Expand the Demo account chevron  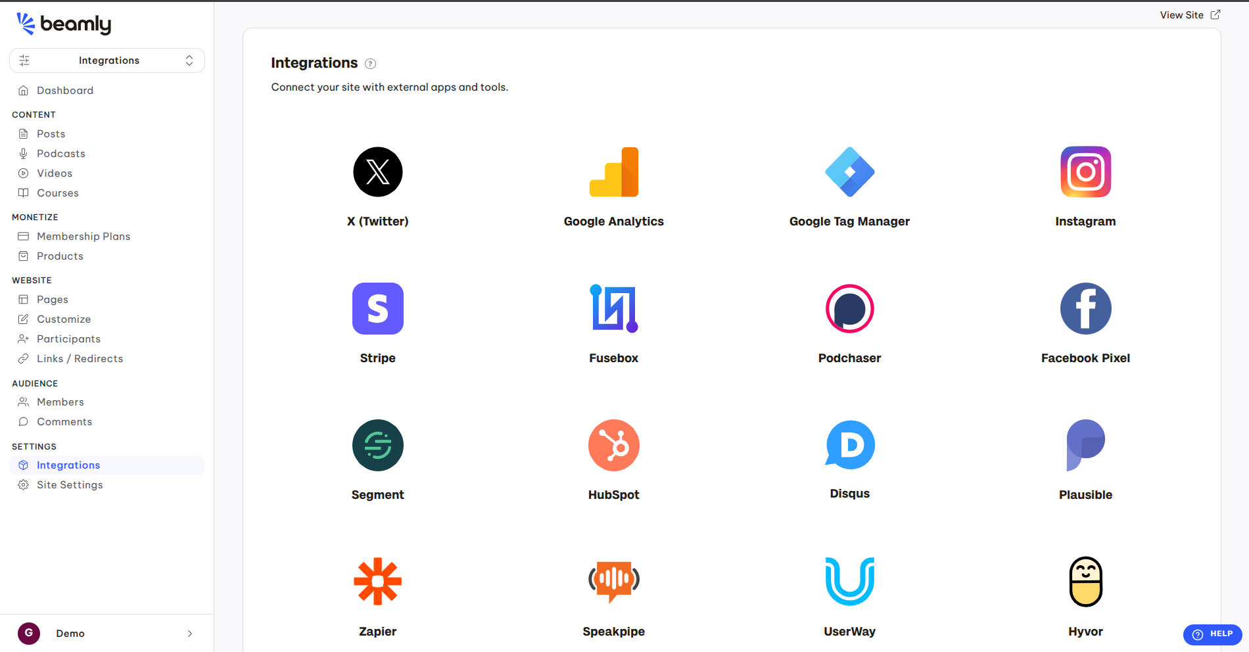(x=190, y=634)
